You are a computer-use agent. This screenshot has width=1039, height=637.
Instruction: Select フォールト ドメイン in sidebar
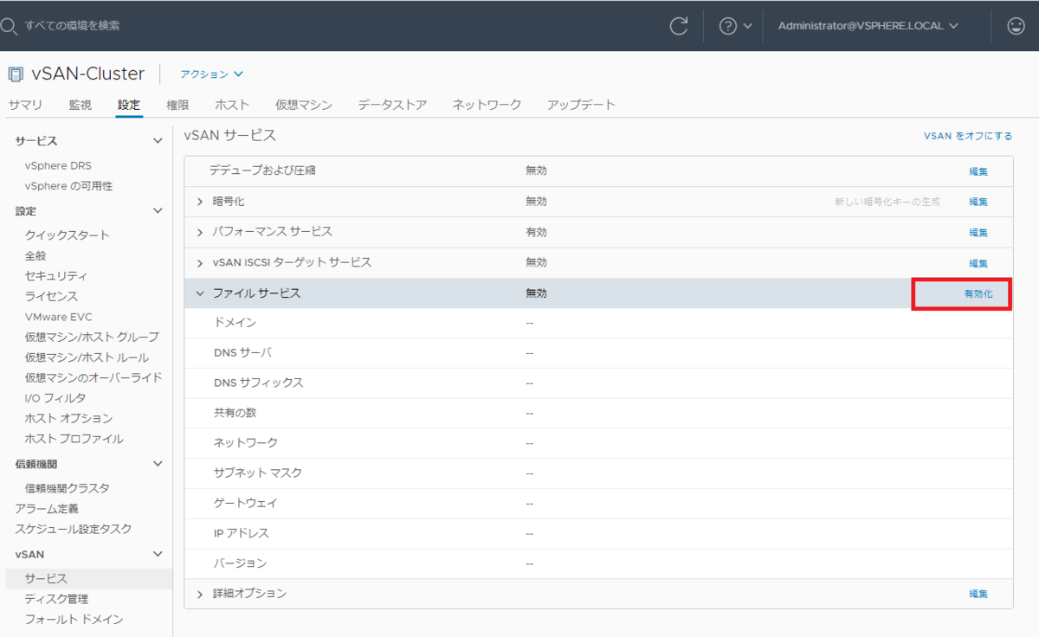(x=74, y=619)
